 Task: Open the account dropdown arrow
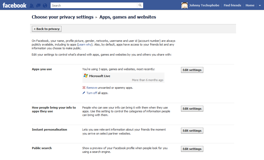pos(260,6)
